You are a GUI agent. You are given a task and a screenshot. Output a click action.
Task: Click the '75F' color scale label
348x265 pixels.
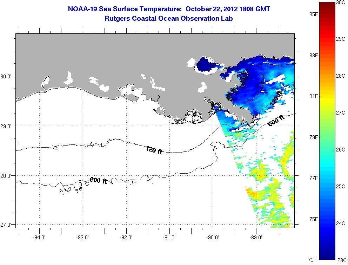pos(313,219)
